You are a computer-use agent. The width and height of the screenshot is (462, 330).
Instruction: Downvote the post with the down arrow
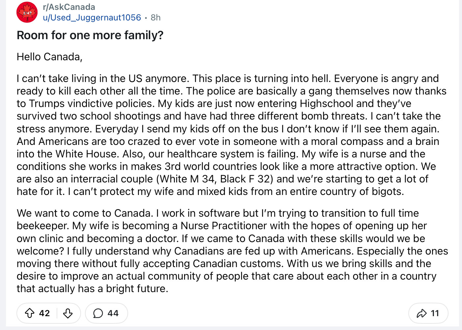click(x=68, y=313)
